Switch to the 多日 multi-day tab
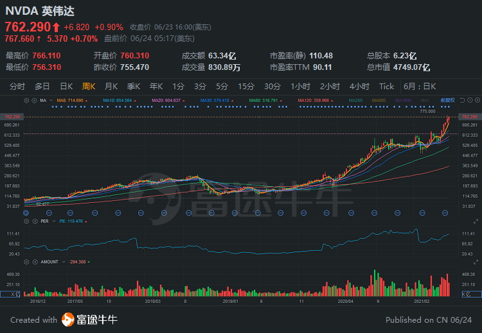The height and width of the screenshot is (333, 482). (42, 87)
